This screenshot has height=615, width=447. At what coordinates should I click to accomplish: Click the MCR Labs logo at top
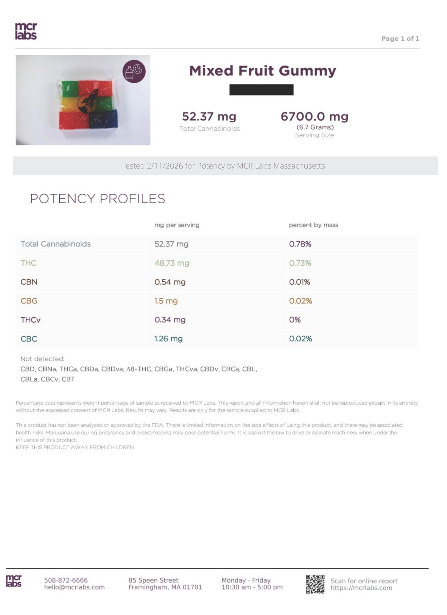point(26,31)
